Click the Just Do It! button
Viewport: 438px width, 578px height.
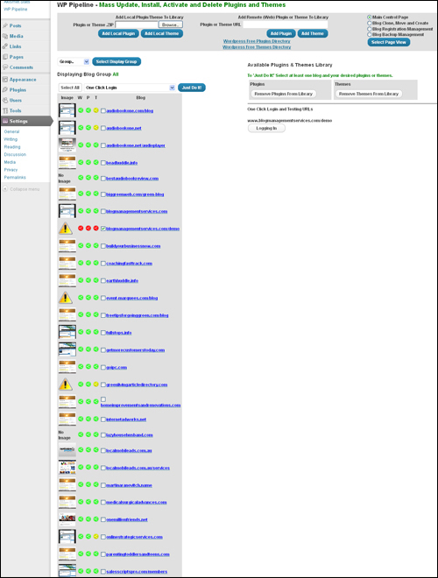(192, 88)
